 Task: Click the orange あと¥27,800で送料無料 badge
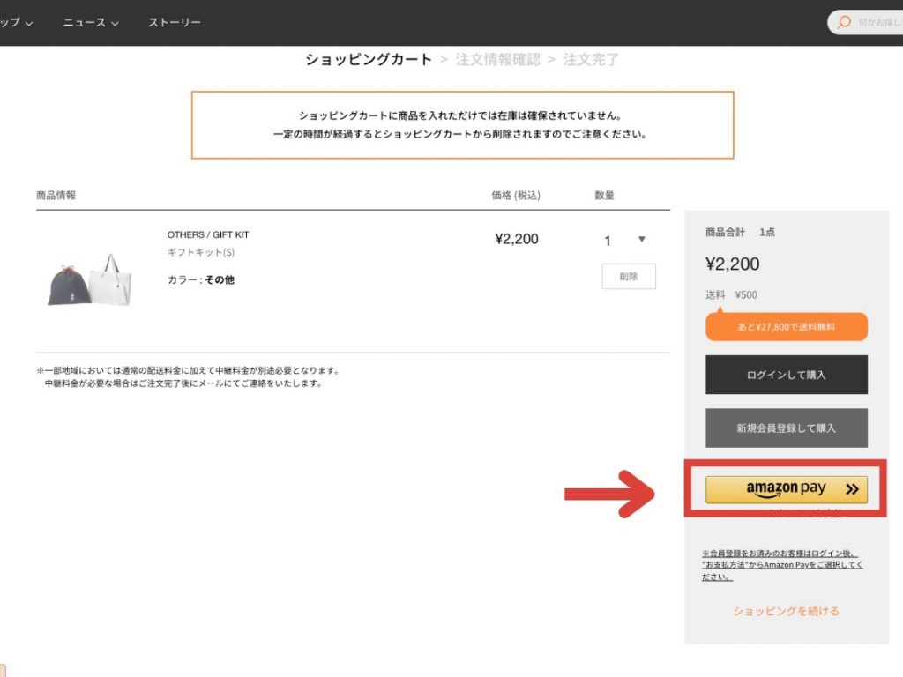[786, 327]
